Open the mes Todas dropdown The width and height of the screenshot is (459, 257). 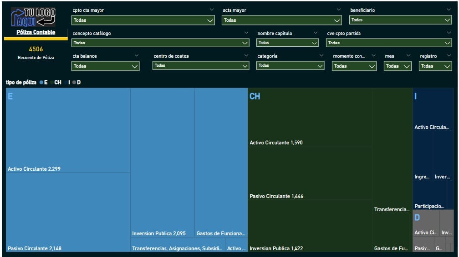click(398, 66)
